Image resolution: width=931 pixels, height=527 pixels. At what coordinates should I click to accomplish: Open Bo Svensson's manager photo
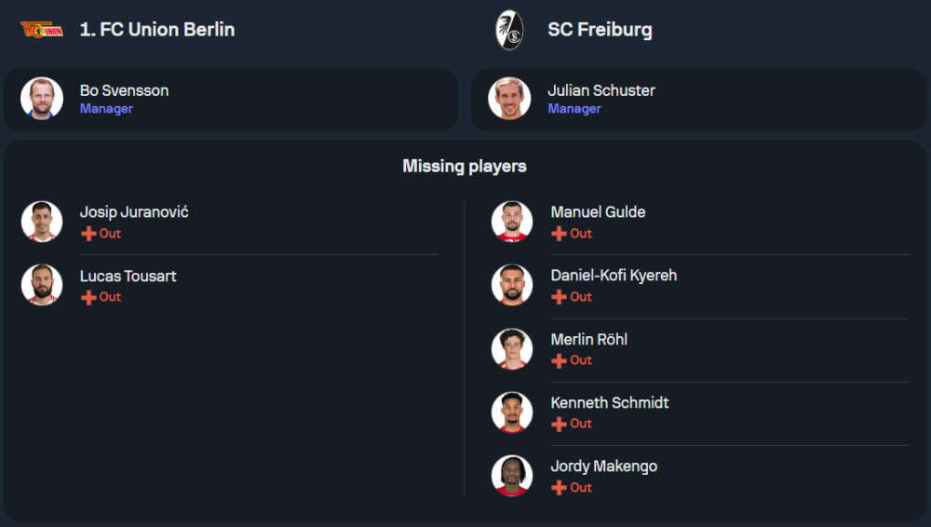tap(42, 99)
